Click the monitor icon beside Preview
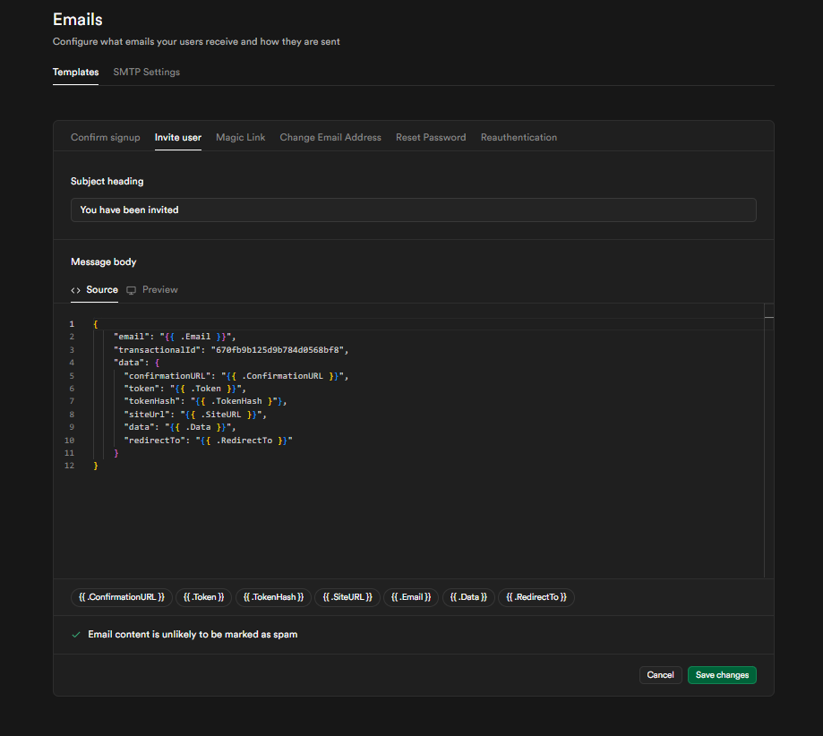The height and width of the screenshot is (736, 823). click(x=131, y=289)
